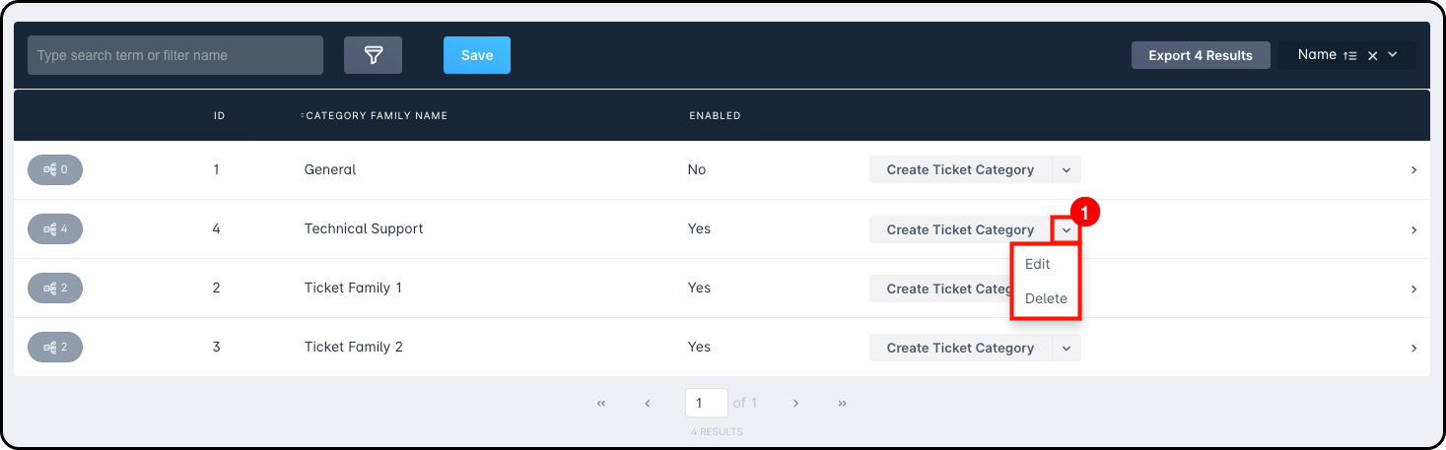Screen dimensions: 1446x450
Task: Open General row's action dropdown arrow
Action: point(1067,169)
